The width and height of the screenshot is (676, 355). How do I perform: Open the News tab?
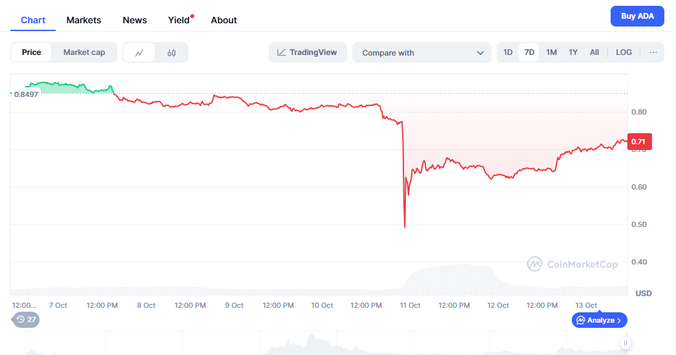(135, 20)
